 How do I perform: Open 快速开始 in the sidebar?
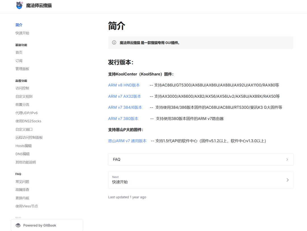22,33
